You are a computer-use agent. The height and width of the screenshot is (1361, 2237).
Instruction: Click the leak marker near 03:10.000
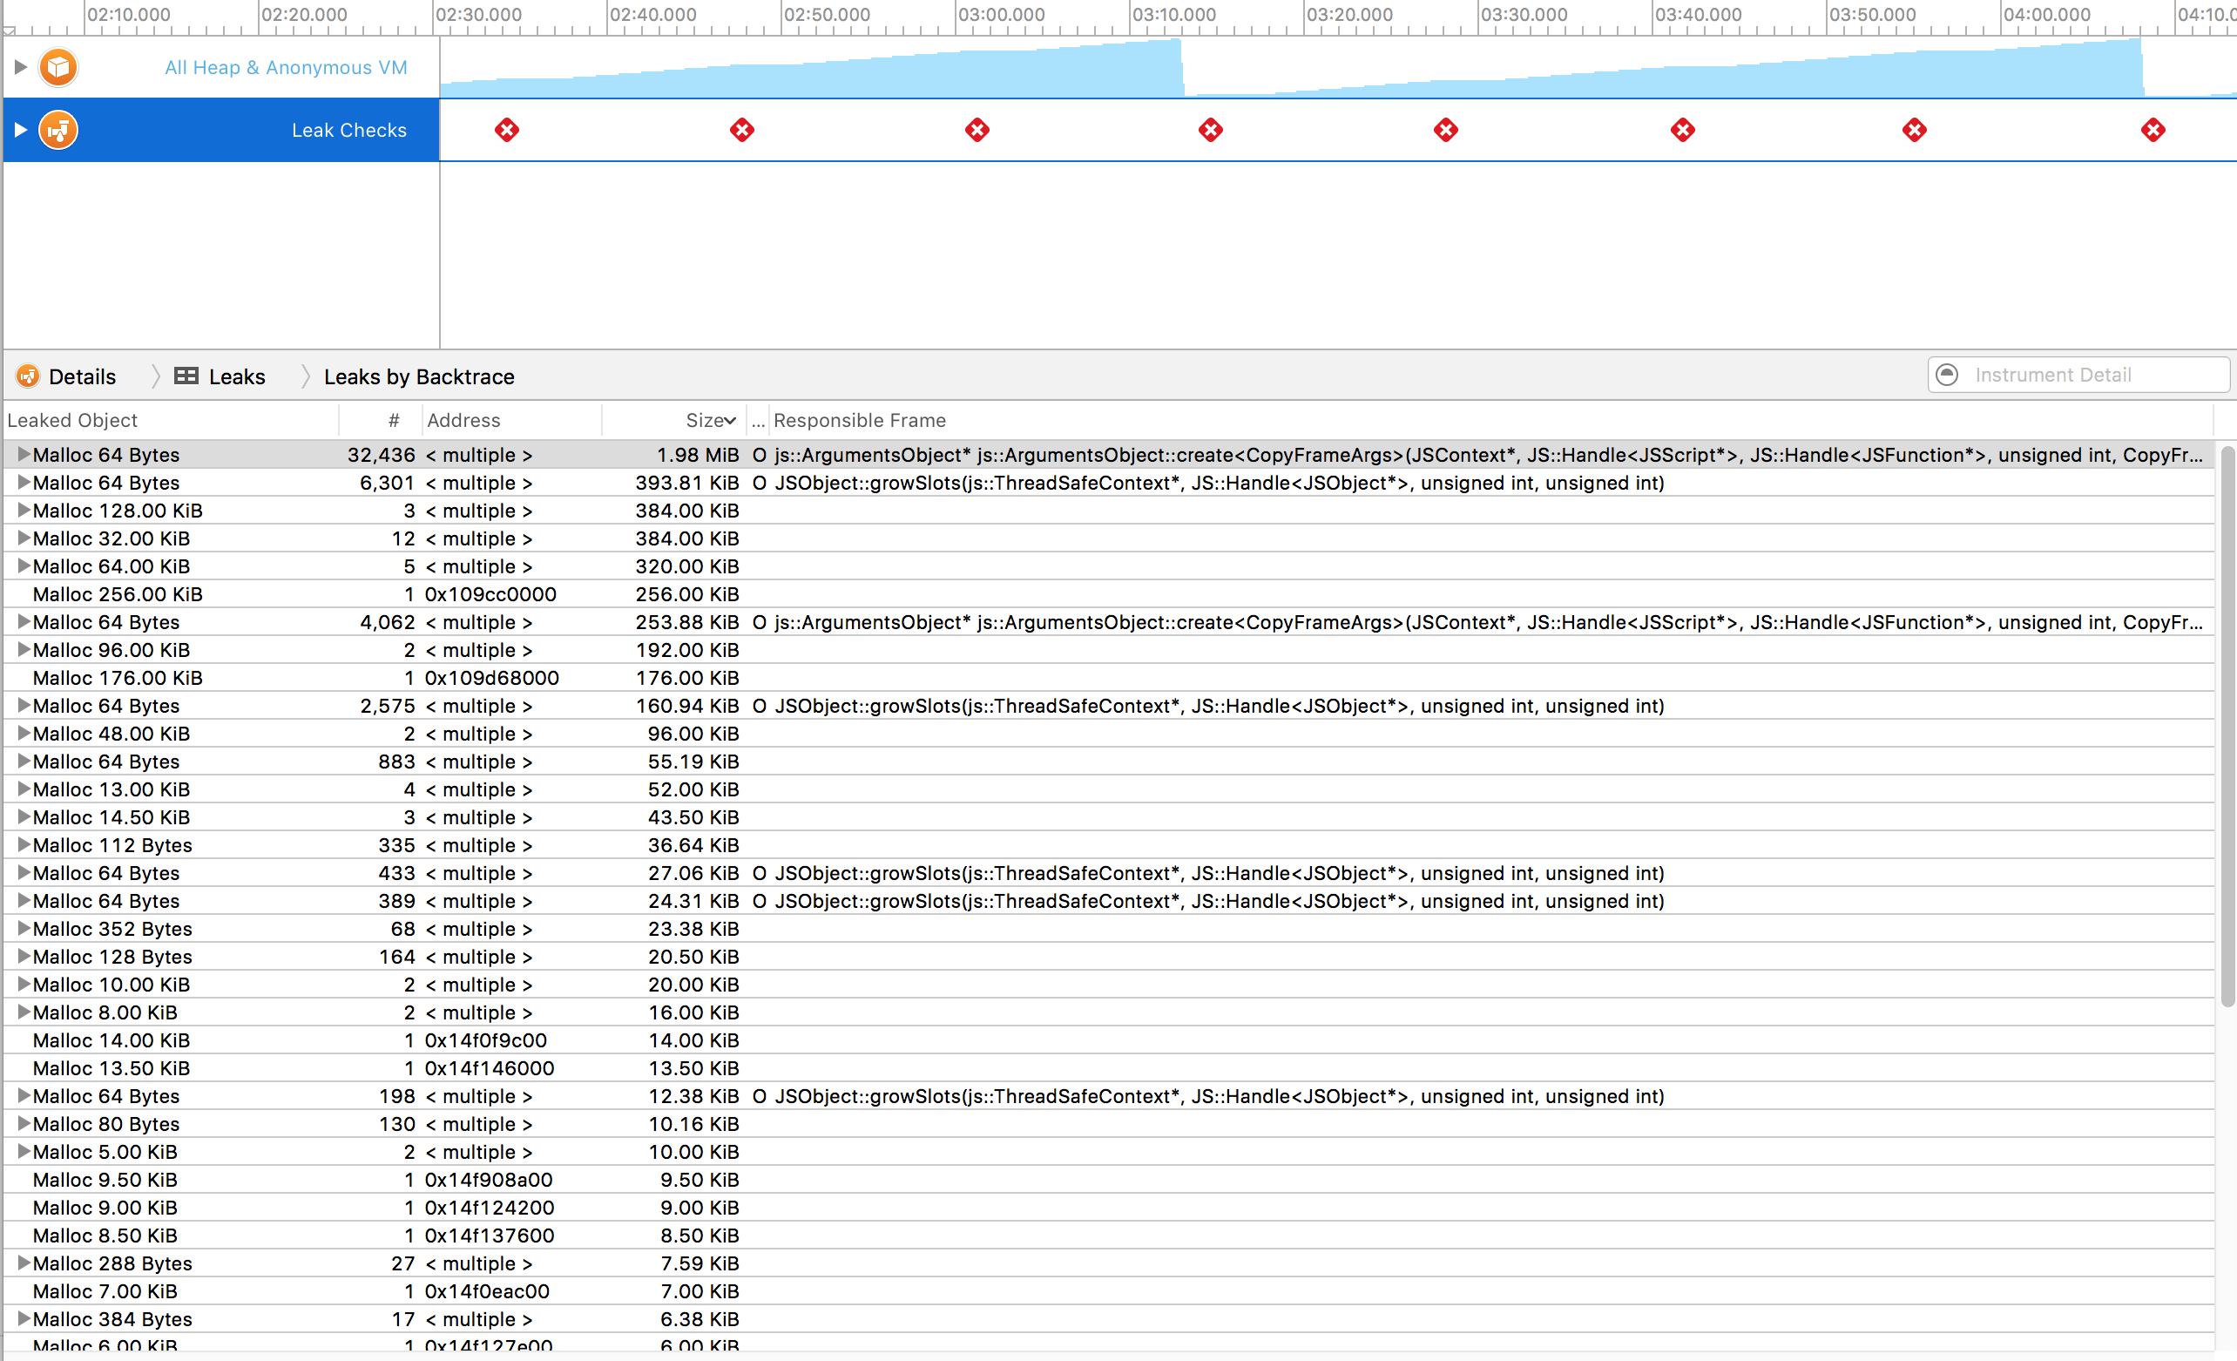[x=1210, y=130]
